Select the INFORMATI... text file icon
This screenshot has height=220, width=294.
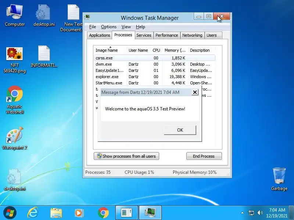[x=44, y=56]
